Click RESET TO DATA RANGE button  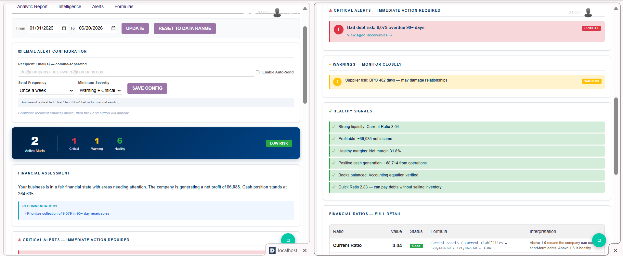pyautogui.click(x=185, y=28)
